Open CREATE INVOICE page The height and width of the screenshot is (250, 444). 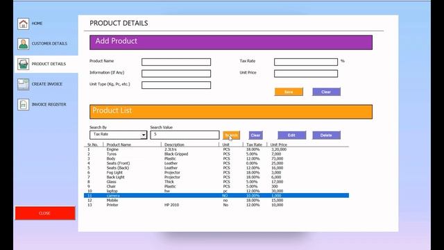coord(47,84)
